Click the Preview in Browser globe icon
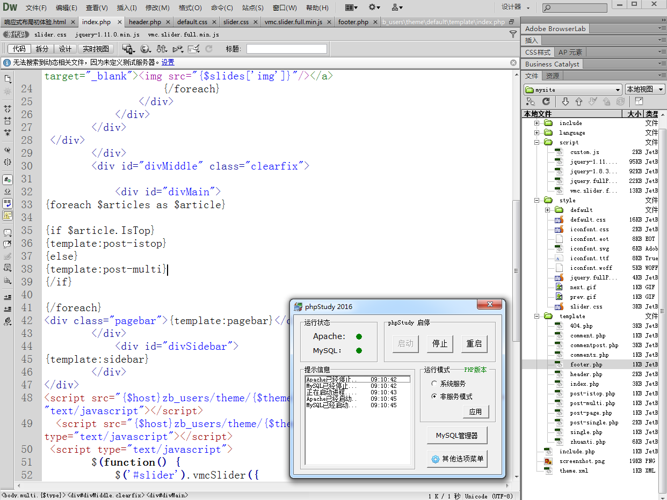 point(146,49)
